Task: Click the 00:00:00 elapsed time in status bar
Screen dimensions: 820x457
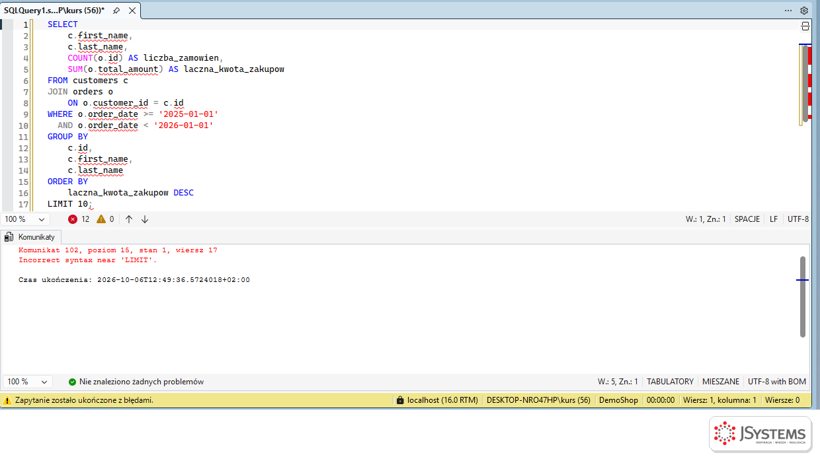Action: 661,400
